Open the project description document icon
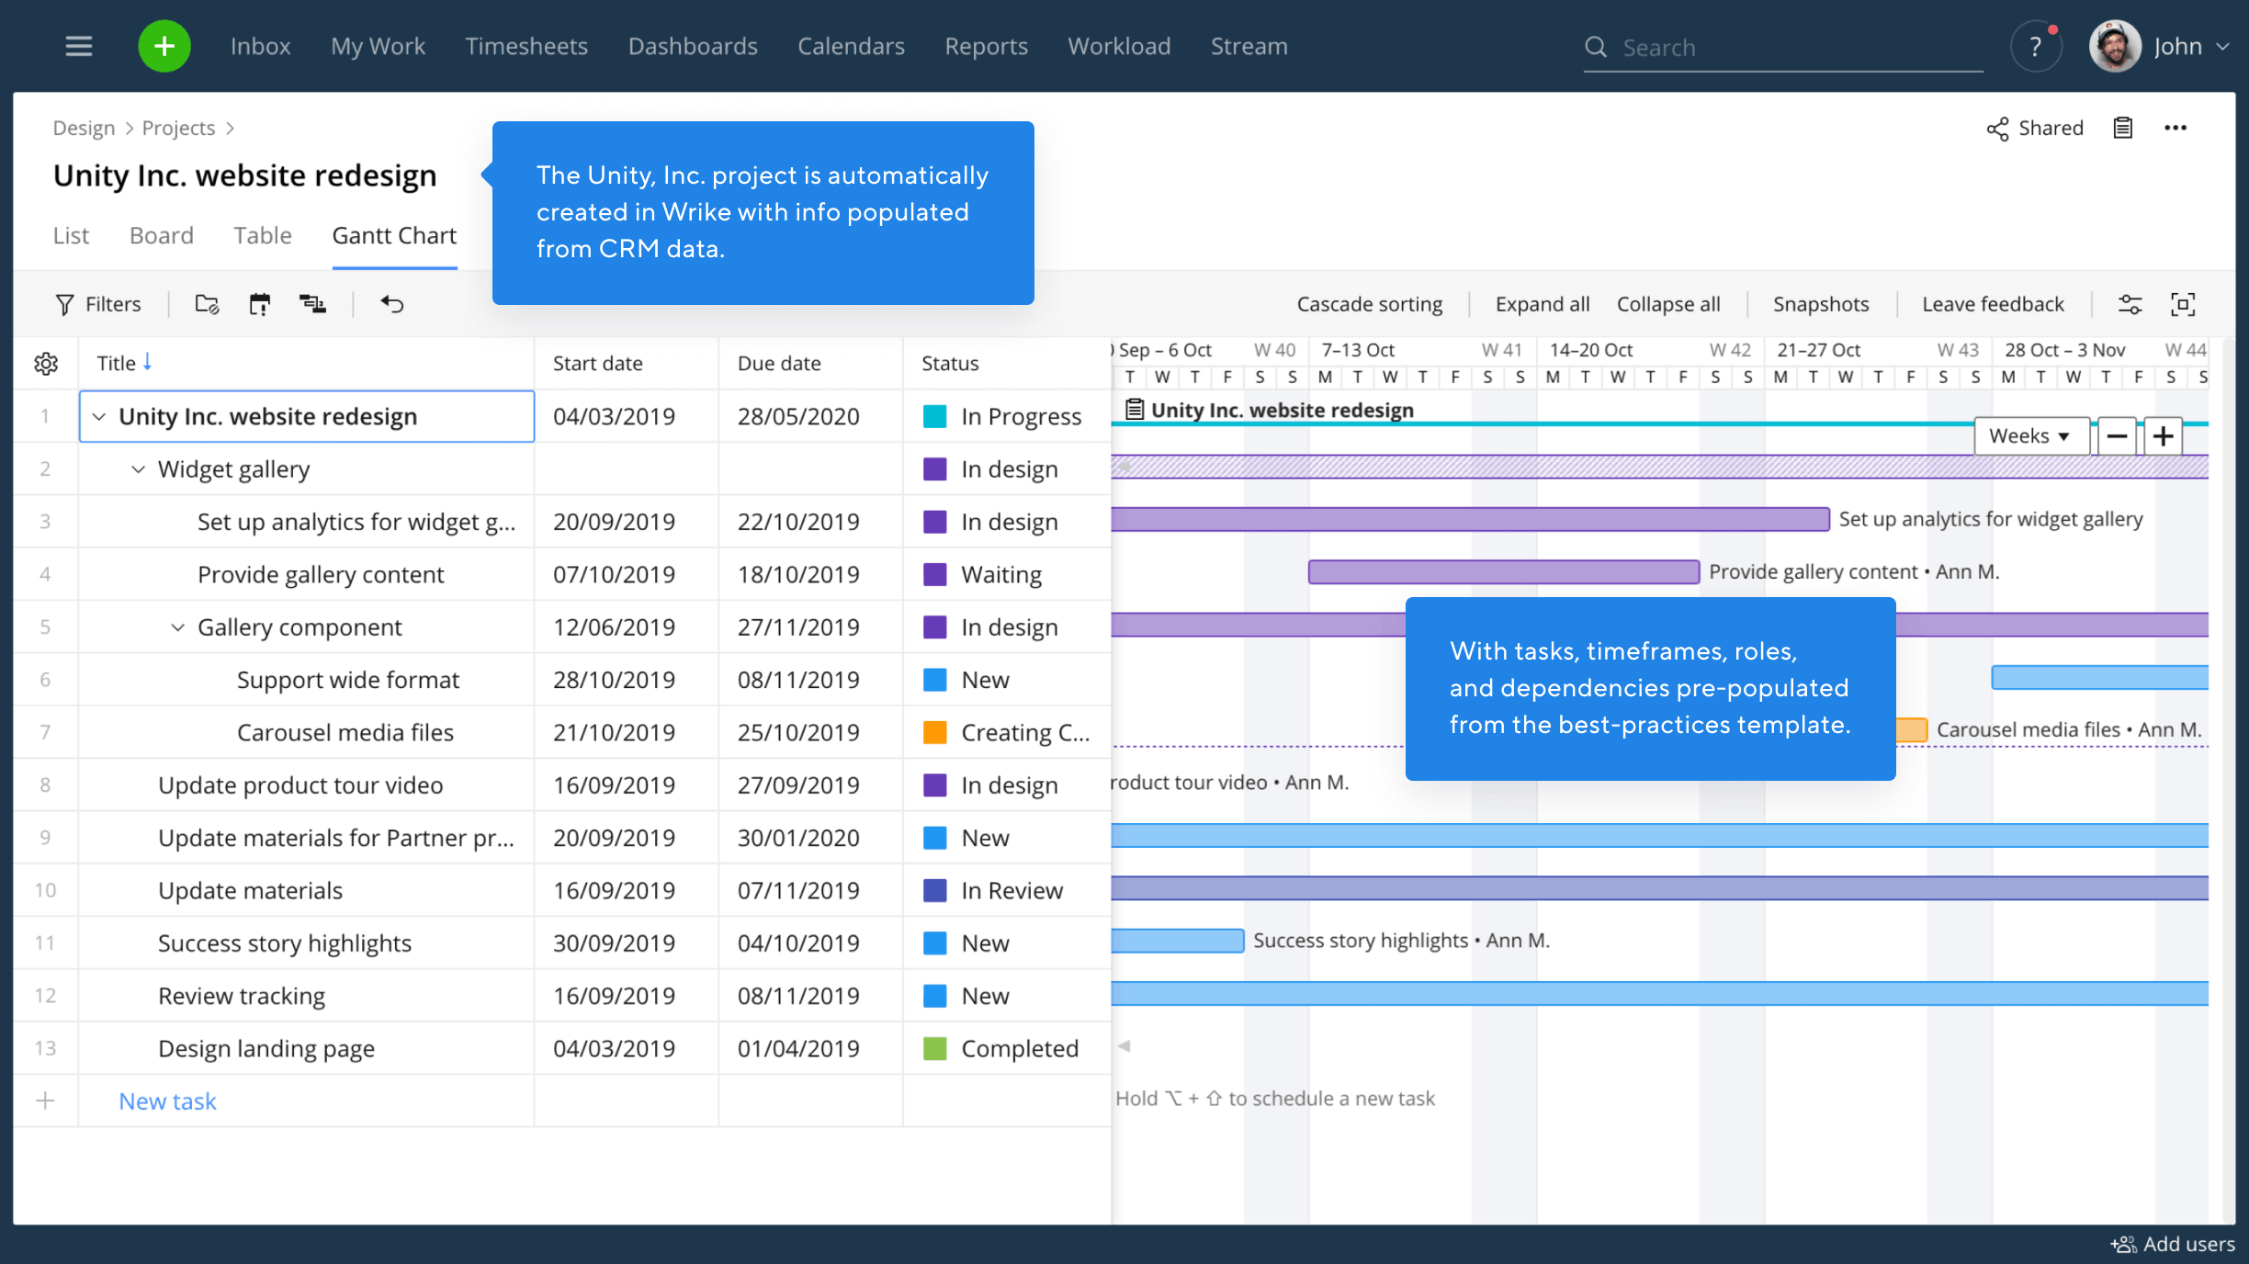Image resolution: width=2249 pixels, height=1264 pixels. [x=2122, y=128]
